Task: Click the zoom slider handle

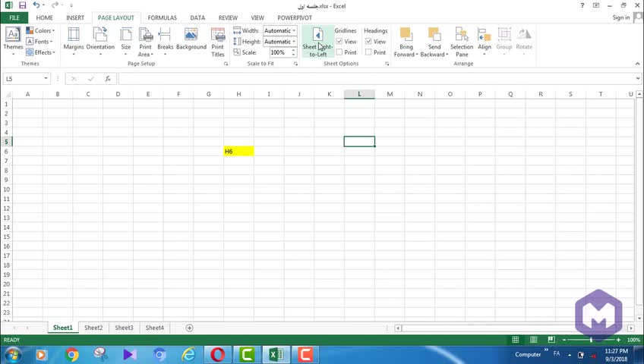Action: point(591,340)
